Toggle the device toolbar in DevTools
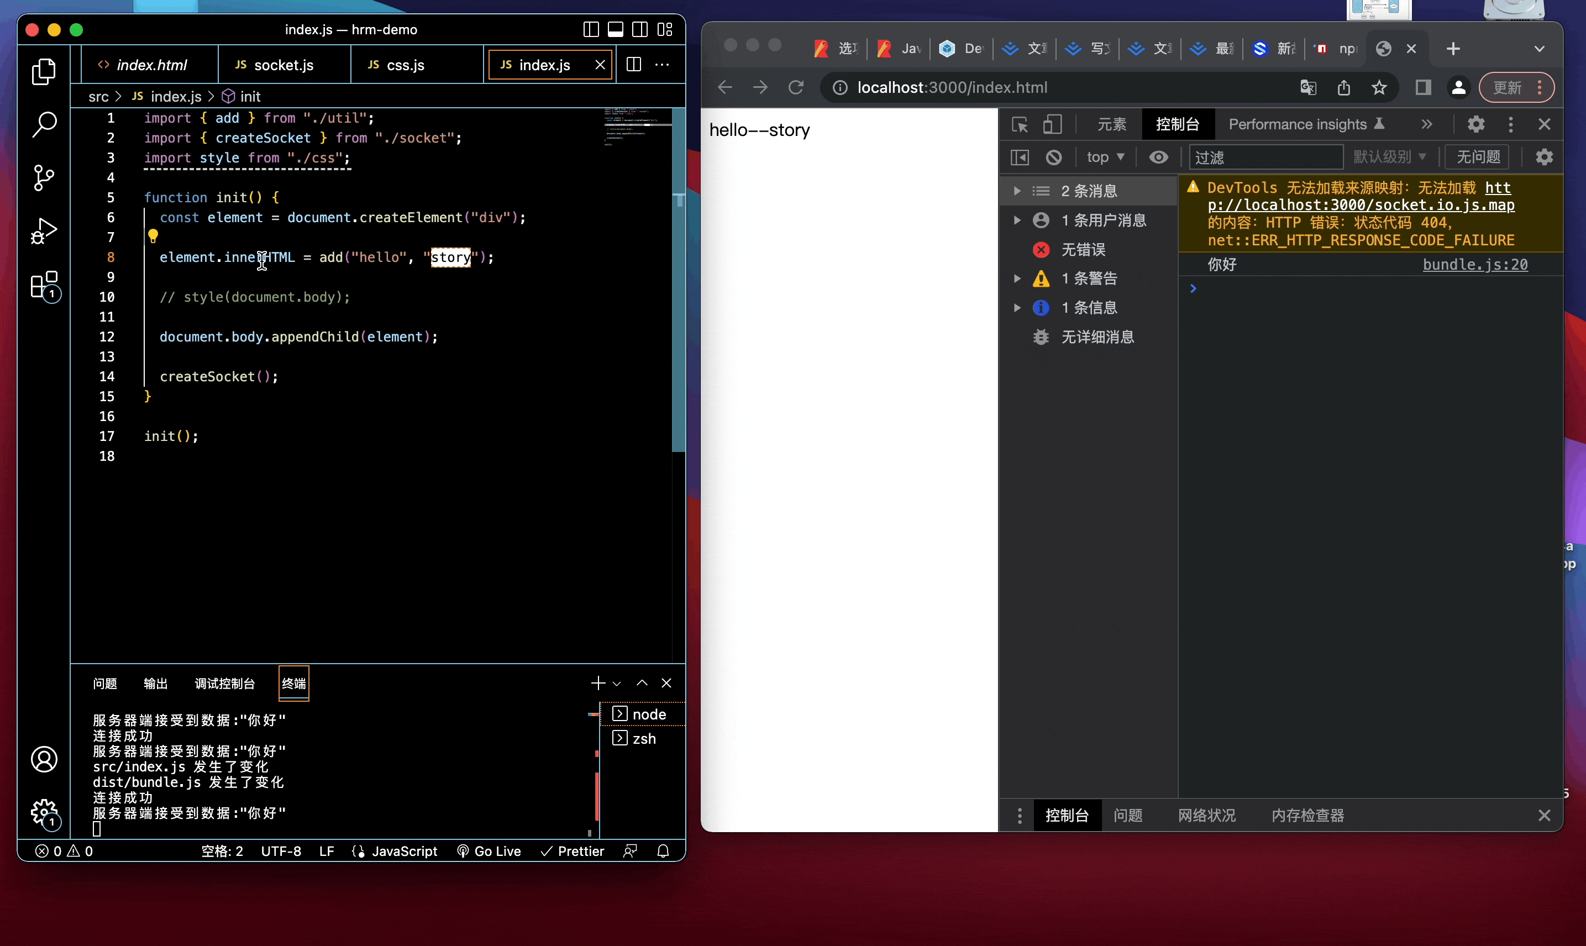Screen dimensions: 1586x946 pos(1052,124)
